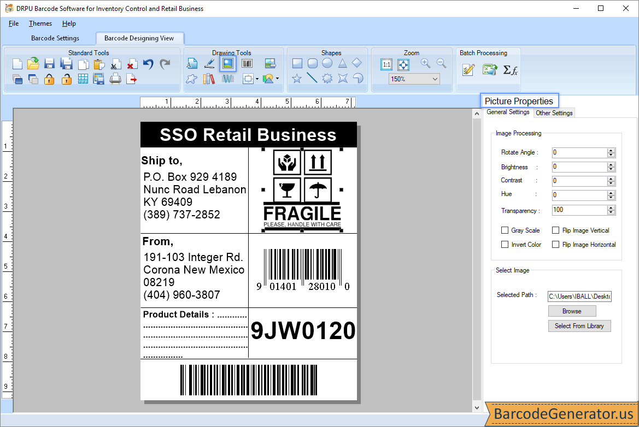The width and height of the screenshot is (639, 427).
Task: Save the current label
Action: tap(49, 64)
